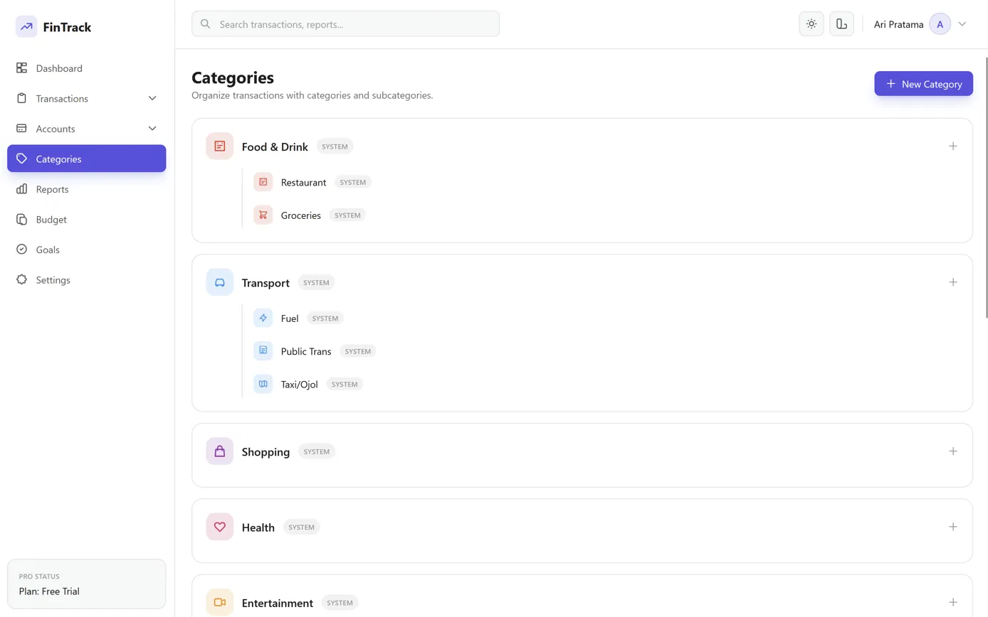The width and height of the screenshot is (988, 617).
Task: Click the Health heart icon
Action: (220, 527)
